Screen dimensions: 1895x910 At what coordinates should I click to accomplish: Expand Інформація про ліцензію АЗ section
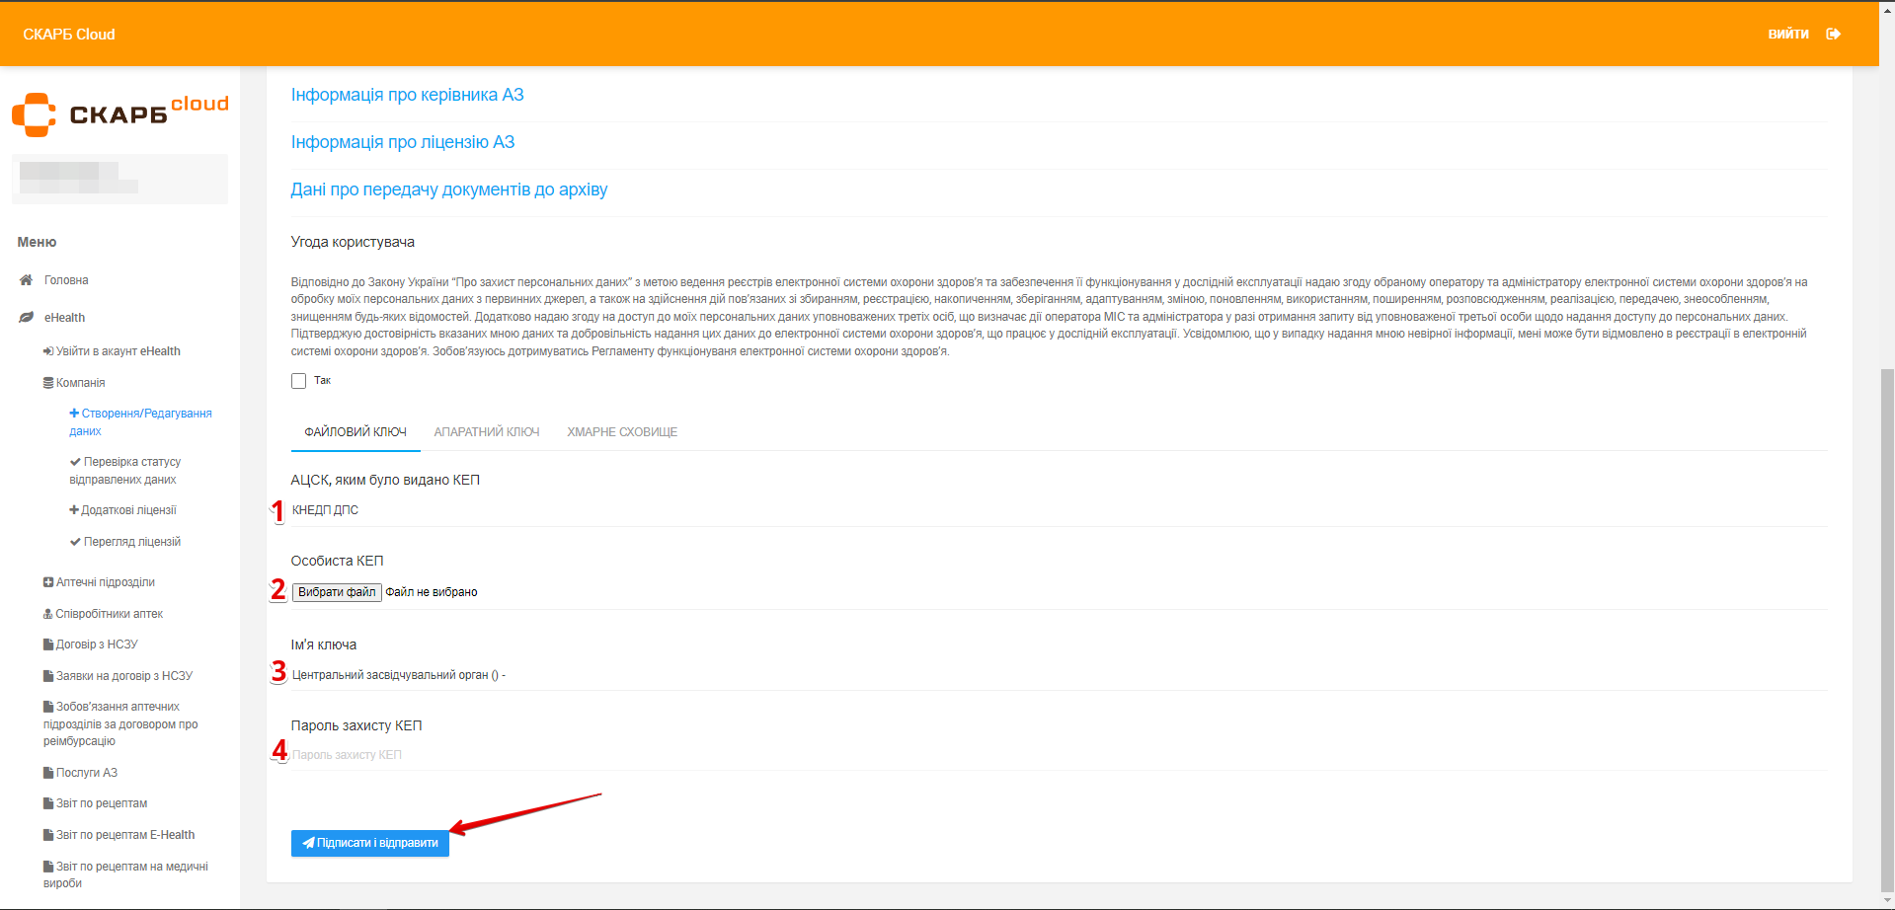pos(403,142)
